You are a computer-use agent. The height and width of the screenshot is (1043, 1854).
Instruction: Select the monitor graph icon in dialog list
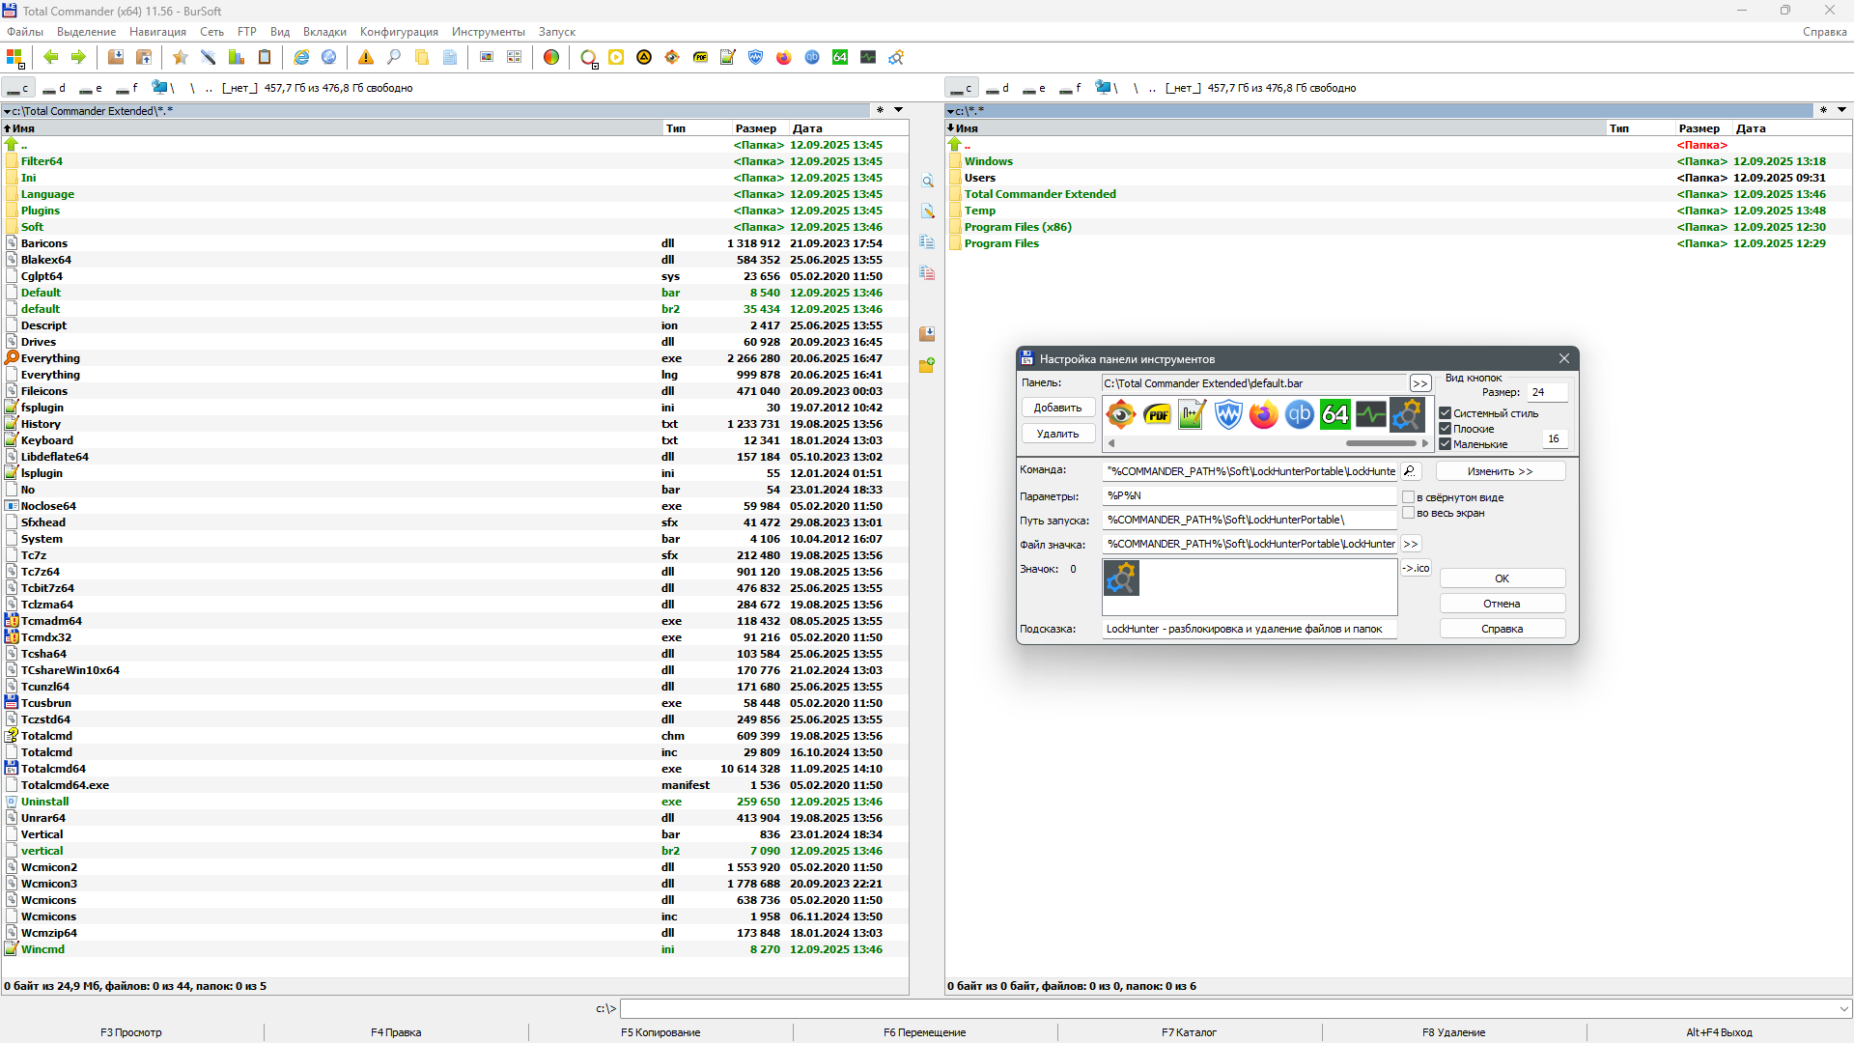[x=1371, y=415]
